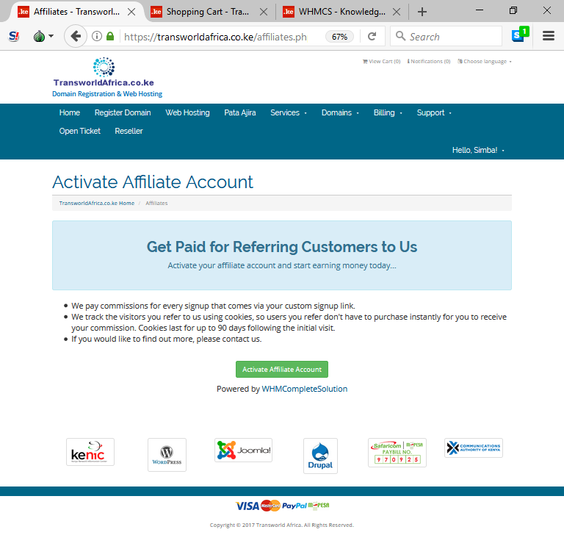Focus the browser Search box
564x535 pixels.
point(446,36)
